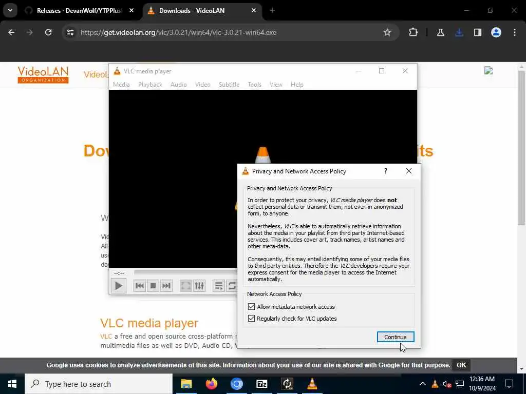Open the Media menu in VLC
Screen dimensions: 526x394
121,85
